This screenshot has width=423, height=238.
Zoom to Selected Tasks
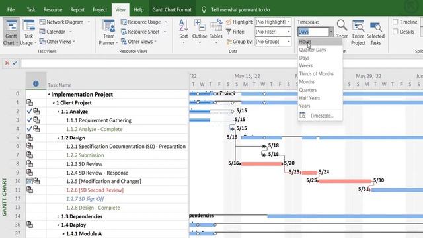[x=375, y=32]
